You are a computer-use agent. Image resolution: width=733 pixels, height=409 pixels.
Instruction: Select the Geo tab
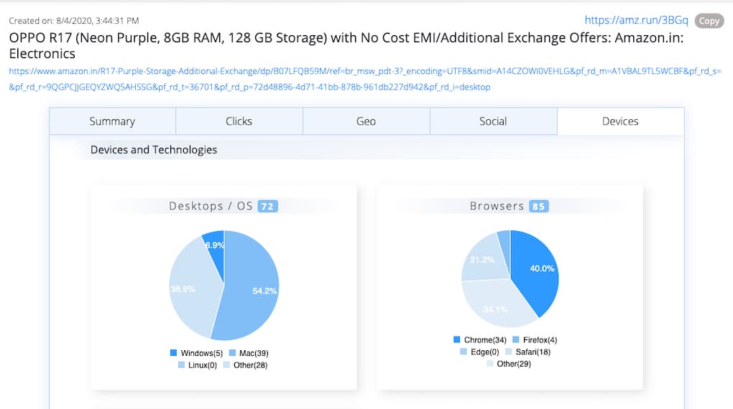point(366,121)
